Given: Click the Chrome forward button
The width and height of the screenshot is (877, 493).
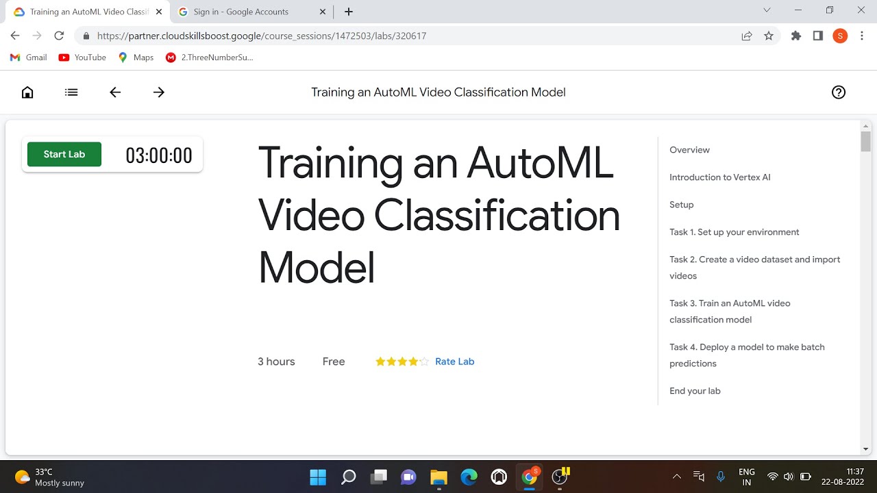Looking at the screenshot, I should coord(37,36).
